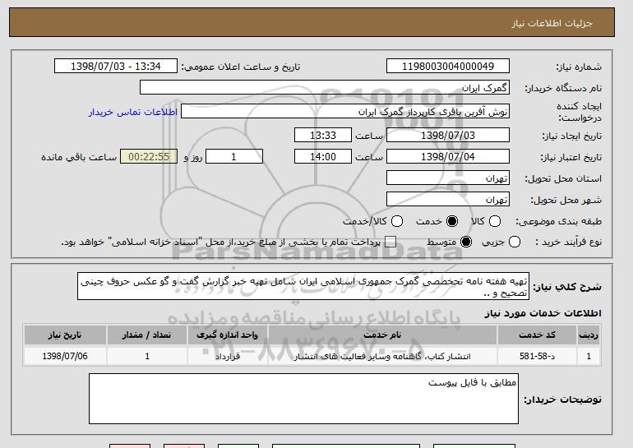633x448 pixels.
Task: Click the label توضیحات خریدار
Action: coord(563,400)
